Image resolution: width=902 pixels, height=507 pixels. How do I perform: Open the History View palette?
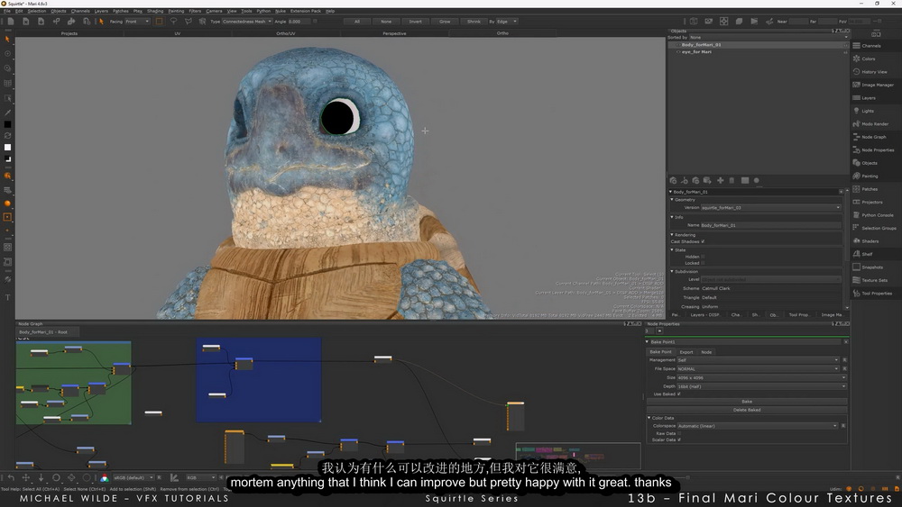(874, 72)
